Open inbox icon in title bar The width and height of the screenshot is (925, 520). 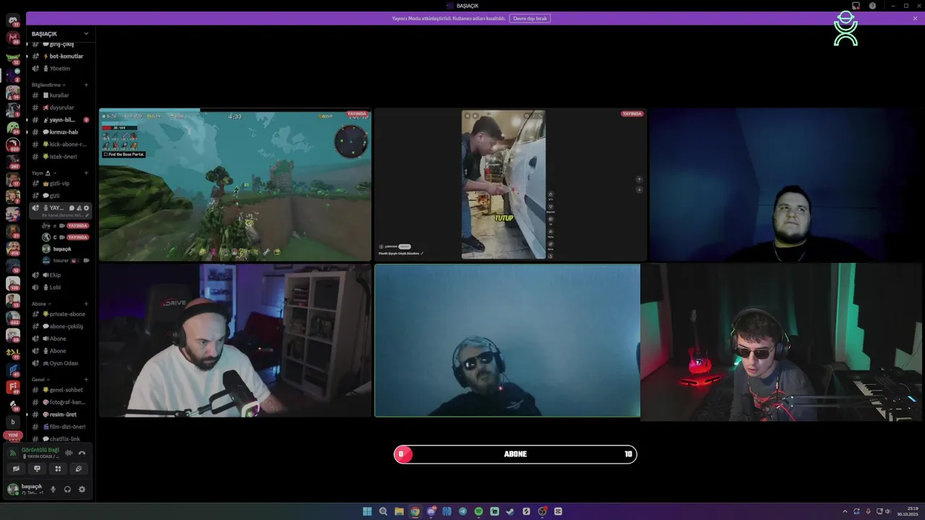[x=856, y=6]
